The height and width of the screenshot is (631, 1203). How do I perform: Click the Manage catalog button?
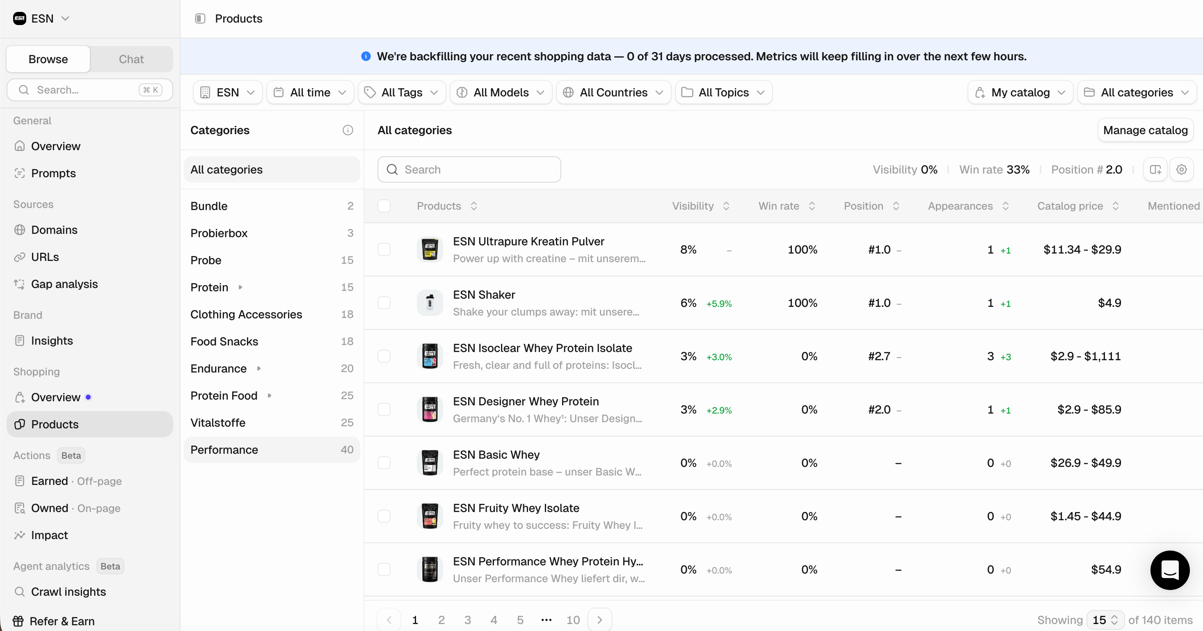click(x=1146, y=130)
